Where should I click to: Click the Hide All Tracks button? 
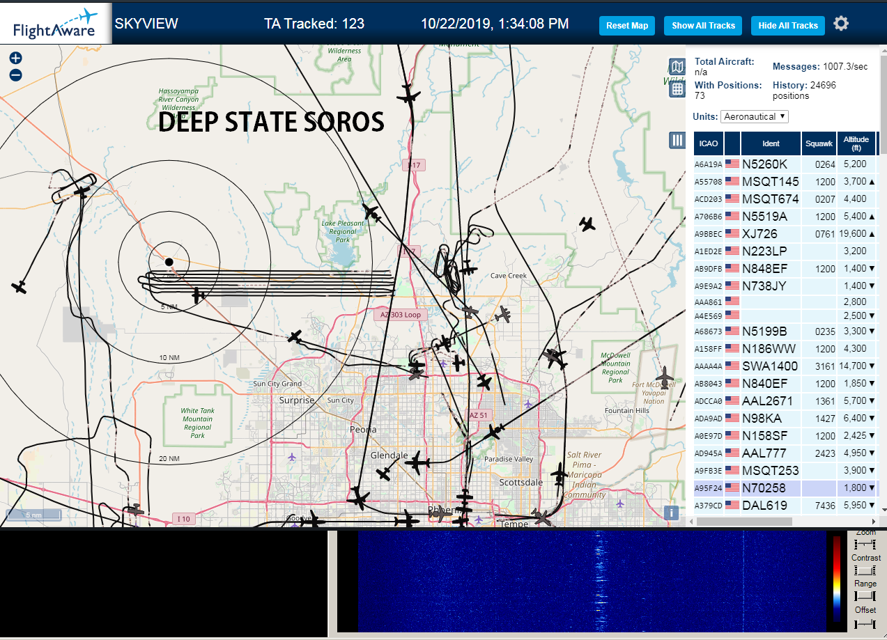pos(788,26)
